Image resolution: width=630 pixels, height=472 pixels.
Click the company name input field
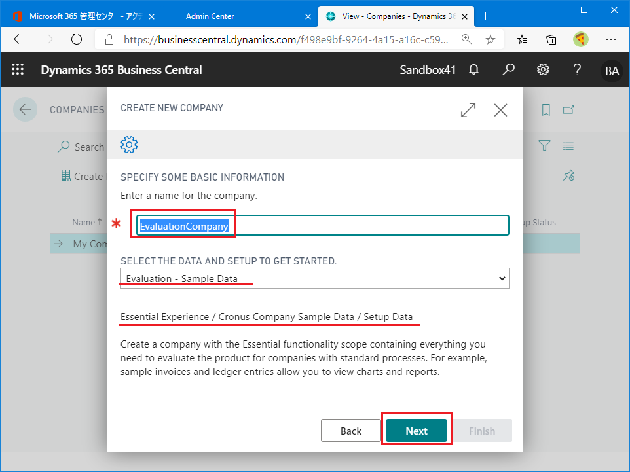click(323, 225)
